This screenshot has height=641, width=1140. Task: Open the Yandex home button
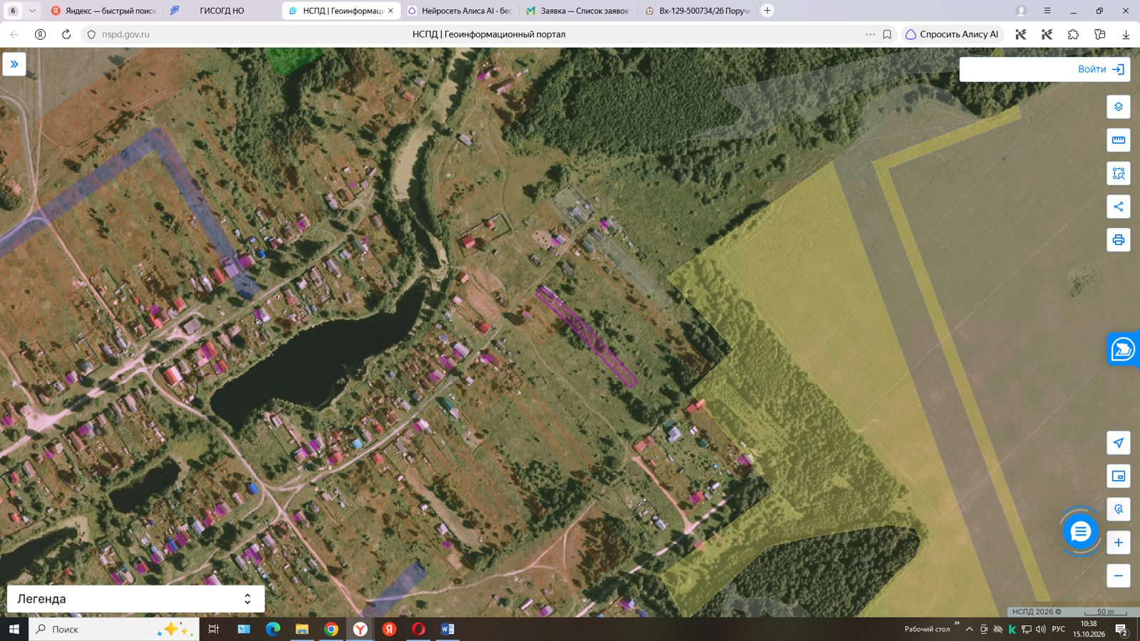click(40, 34)
